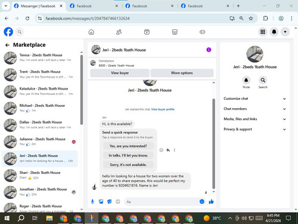Screen dimensions: 298x224
Task: Open the Facebook home icon
Action: click(91, 32)
